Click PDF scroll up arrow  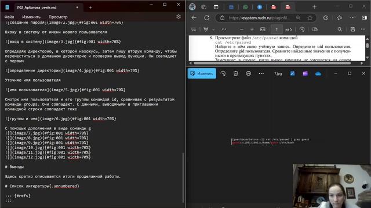[367, 39]
